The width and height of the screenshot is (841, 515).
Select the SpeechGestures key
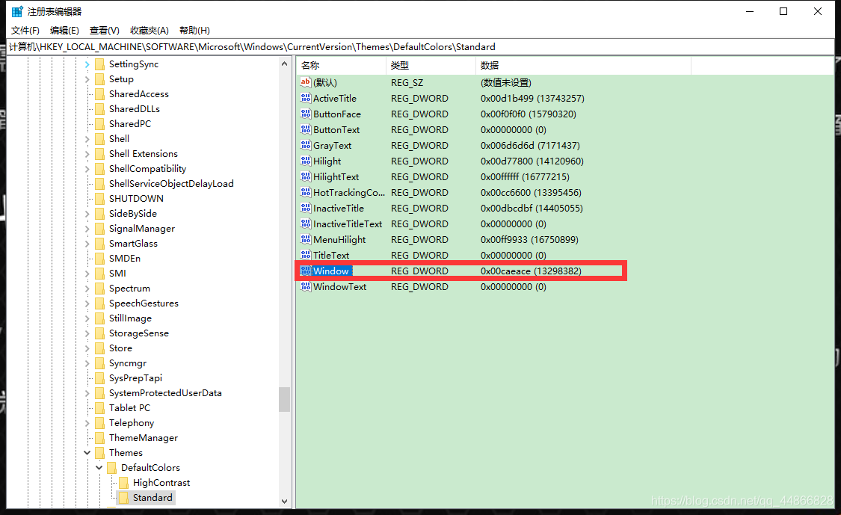(x=144, y=303)
